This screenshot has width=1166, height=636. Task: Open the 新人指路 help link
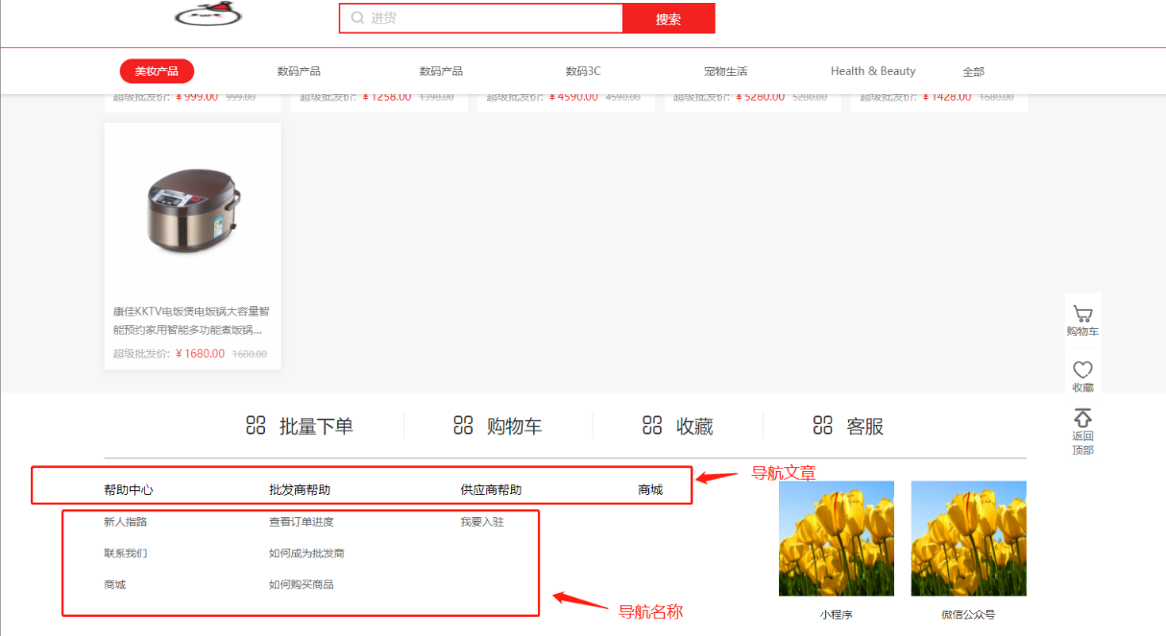(126, 523)
